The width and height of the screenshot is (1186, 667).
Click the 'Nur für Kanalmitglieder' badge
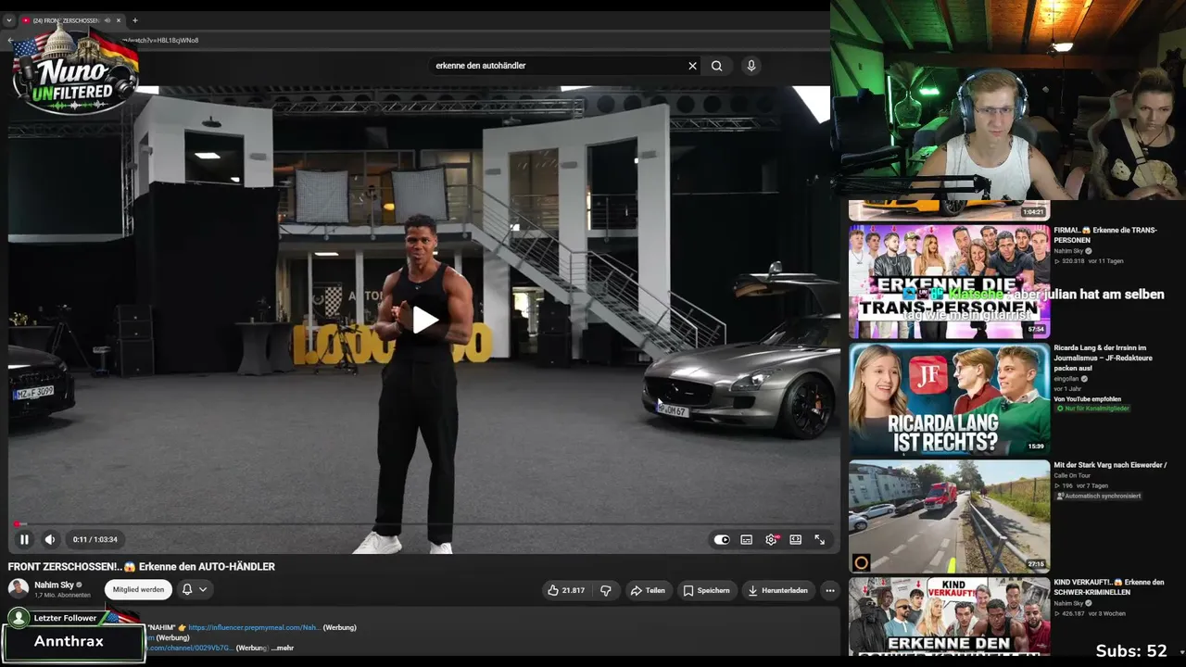click(1092, 409)
